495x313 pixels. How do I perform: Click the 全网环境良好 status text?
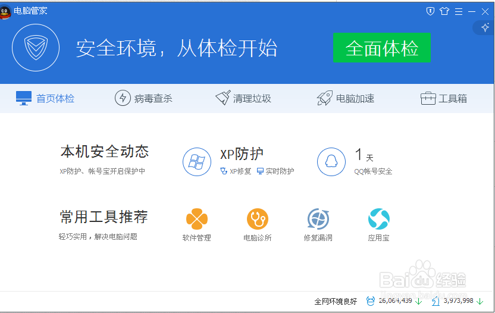click(x=336, y=301)
